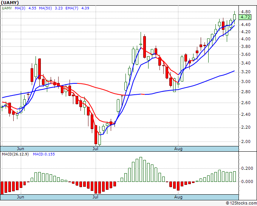The width and height of the screenshot is (257, 206).
Task: Click the 0.000 MACD axis label
Action: click(247, 181)
